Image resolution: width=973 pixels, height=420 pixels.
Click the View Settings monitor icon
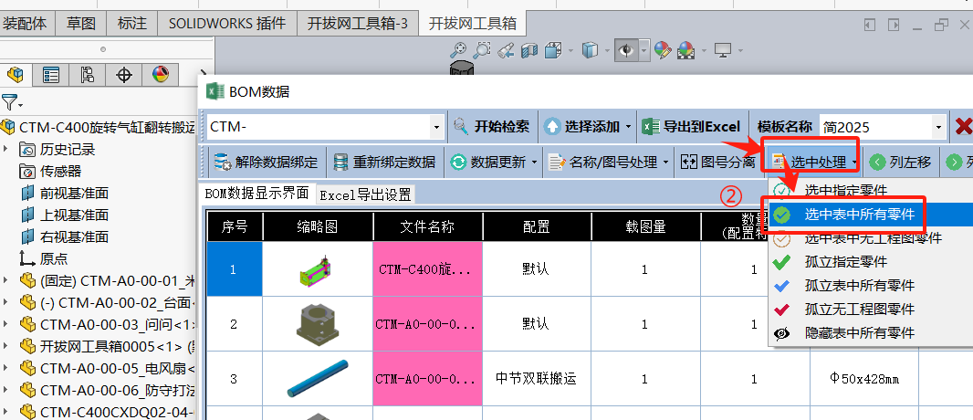pos(722,49)
